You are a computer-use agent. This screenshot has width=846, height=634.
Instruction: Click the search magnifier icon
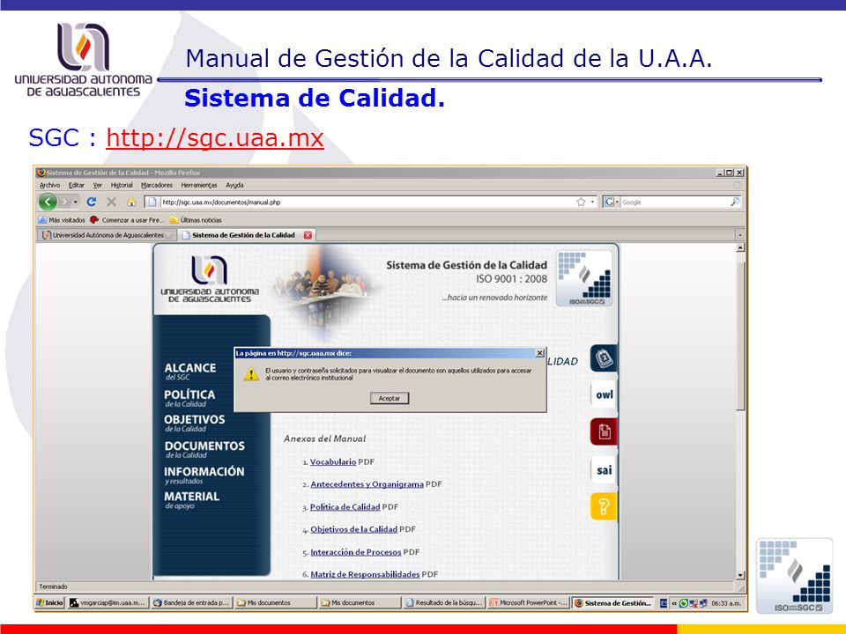pyautogui.click(x=734, y=203)
